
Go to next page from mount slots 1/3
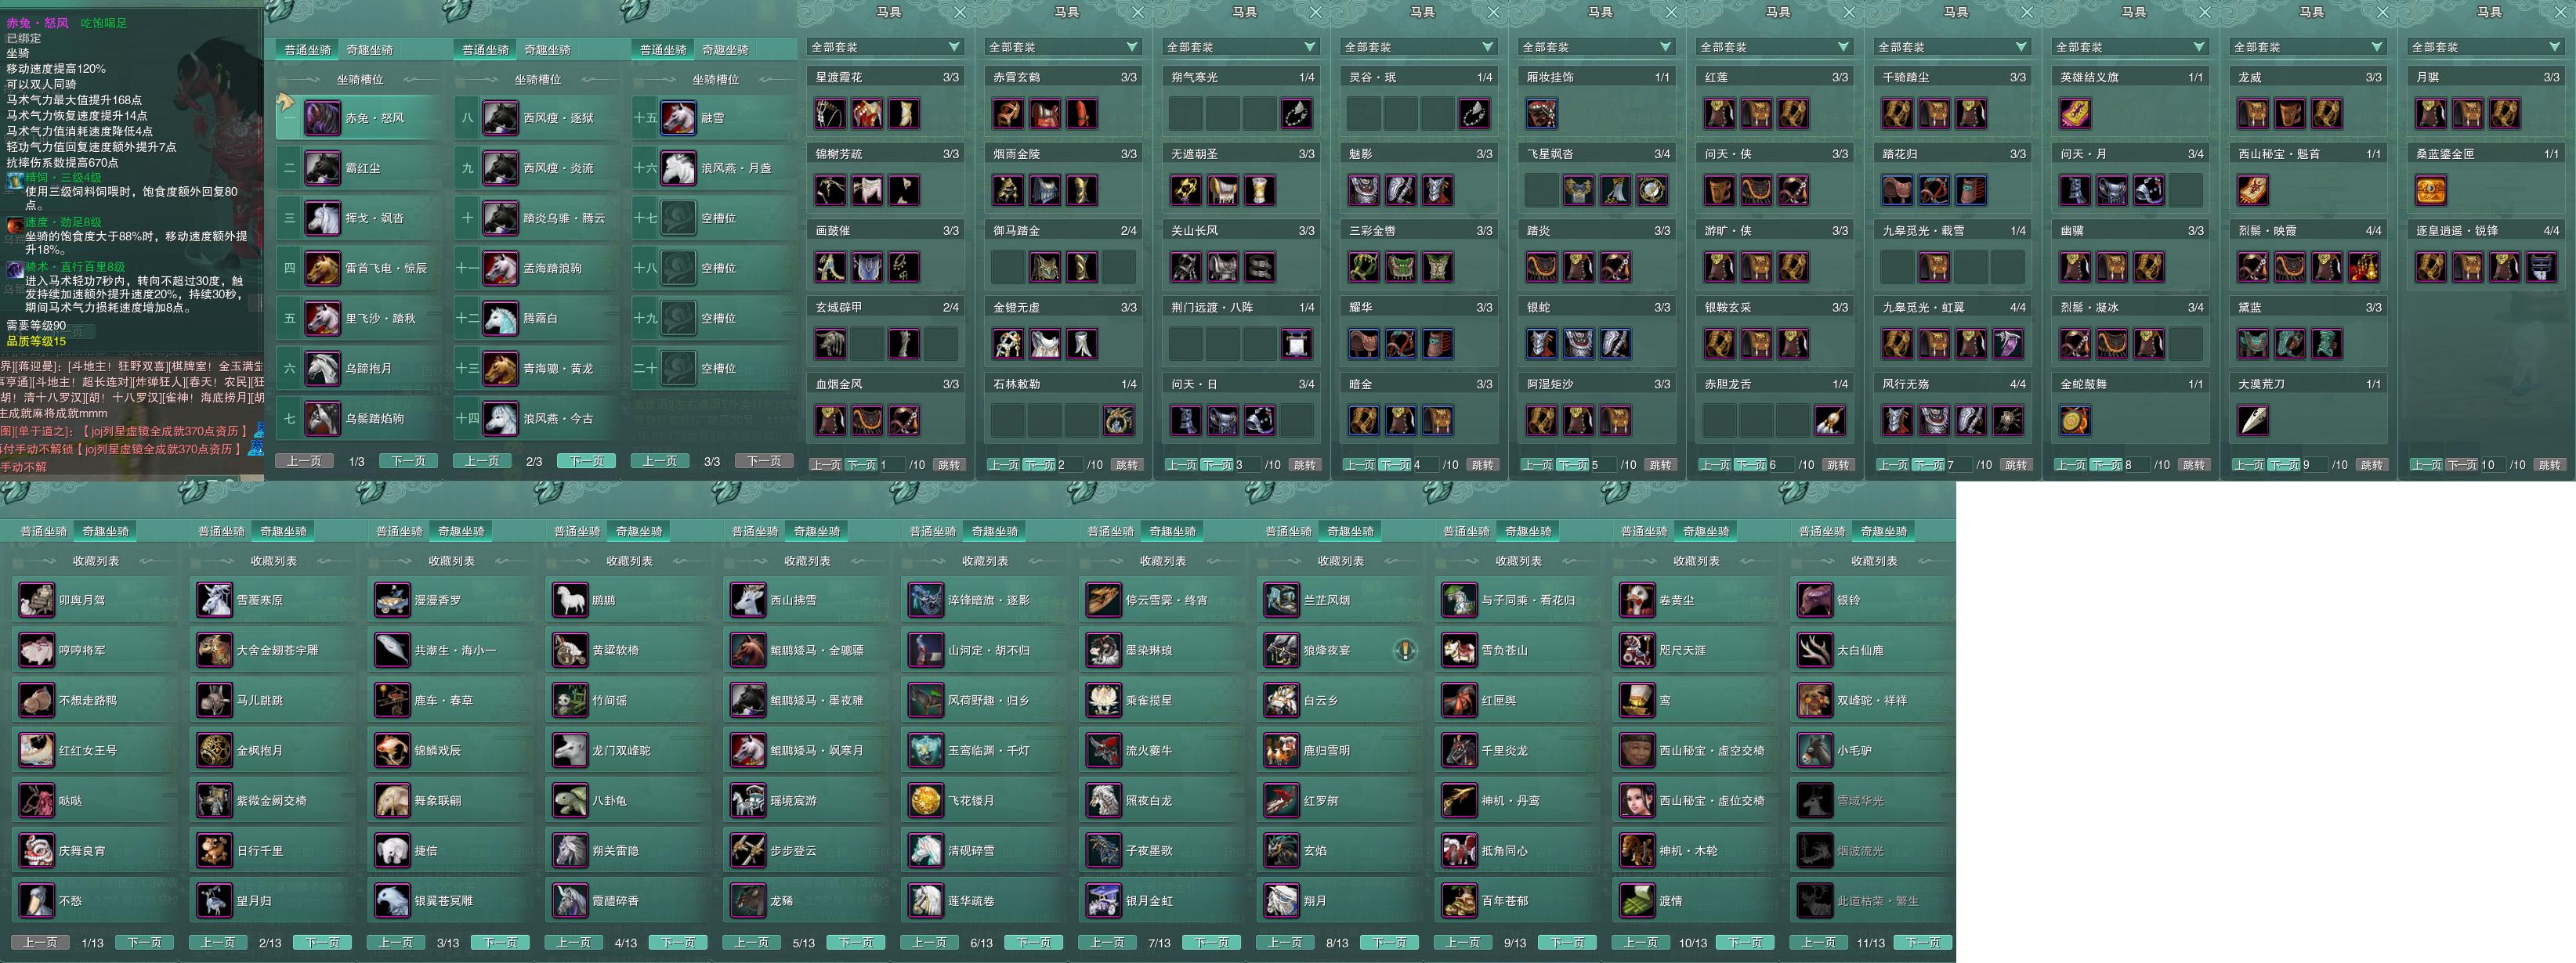(x=409, y=461)
